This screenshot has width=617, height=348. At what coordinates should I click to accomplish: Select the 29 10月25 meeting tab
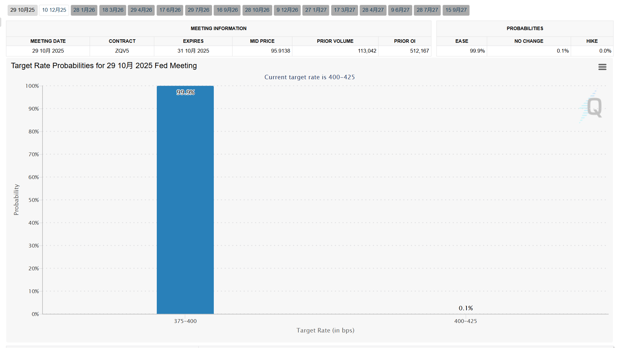(x=22, y=10)
